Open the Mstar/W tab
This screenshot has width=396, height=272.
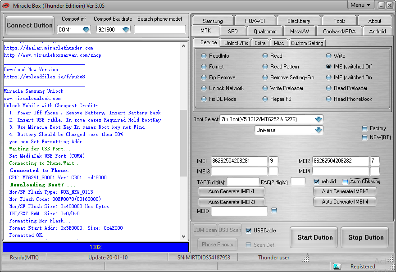point(299,32)
